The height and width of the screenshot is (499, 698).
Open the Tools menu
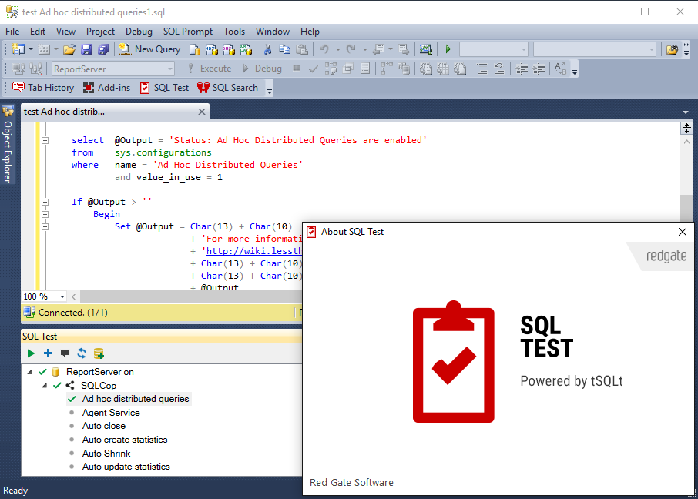tap(234, 32)
